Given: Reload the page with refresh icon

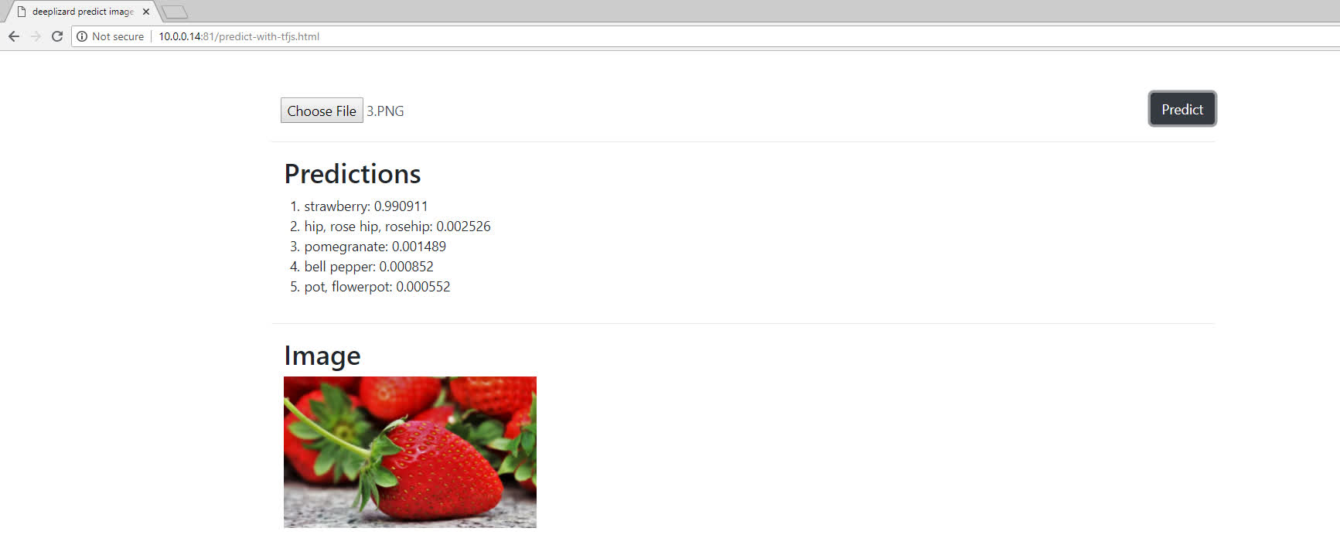Looking at the screenshot, I should pos(57,36).
